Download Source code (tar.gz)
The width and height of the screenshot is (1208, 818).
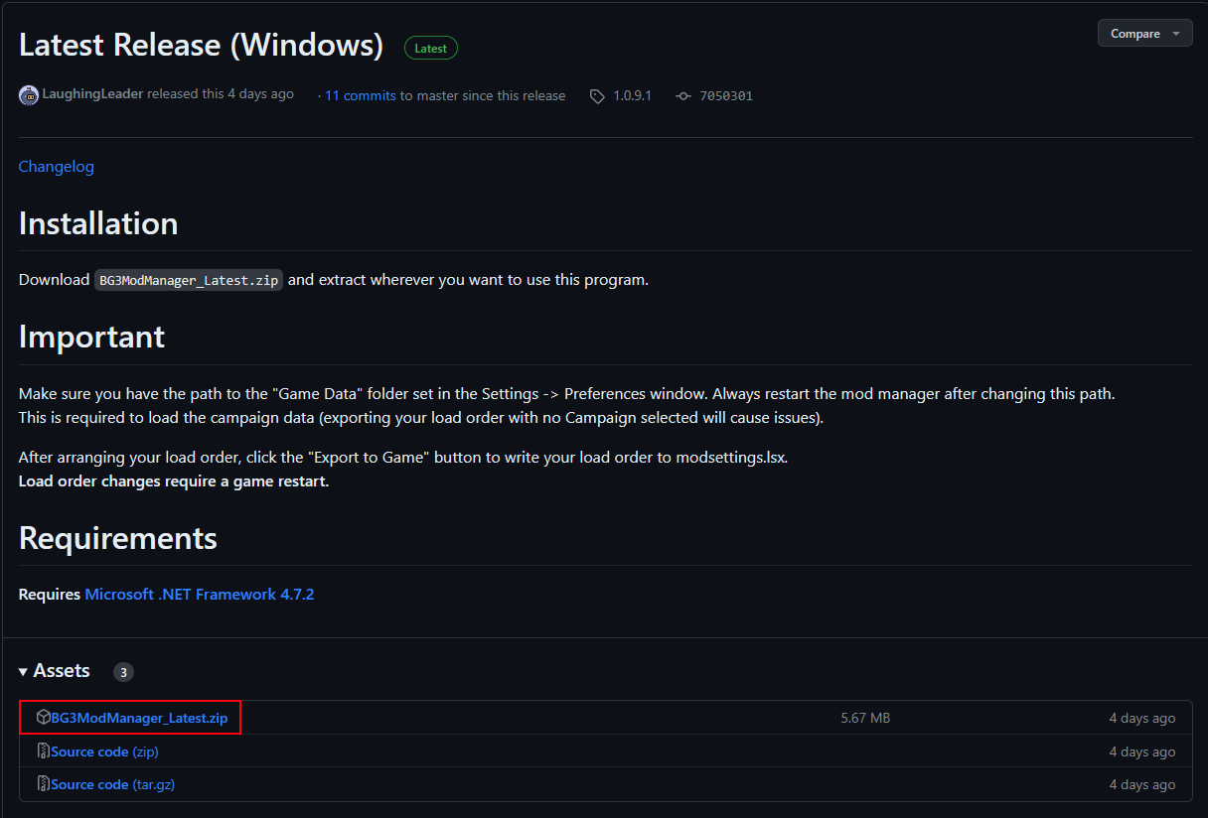click(x=113, y=784)
